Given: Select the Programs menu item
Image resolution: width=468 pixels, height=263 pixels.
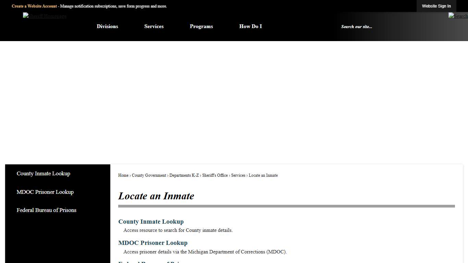Looking at the screenshot, I should (x=201, y=26).
